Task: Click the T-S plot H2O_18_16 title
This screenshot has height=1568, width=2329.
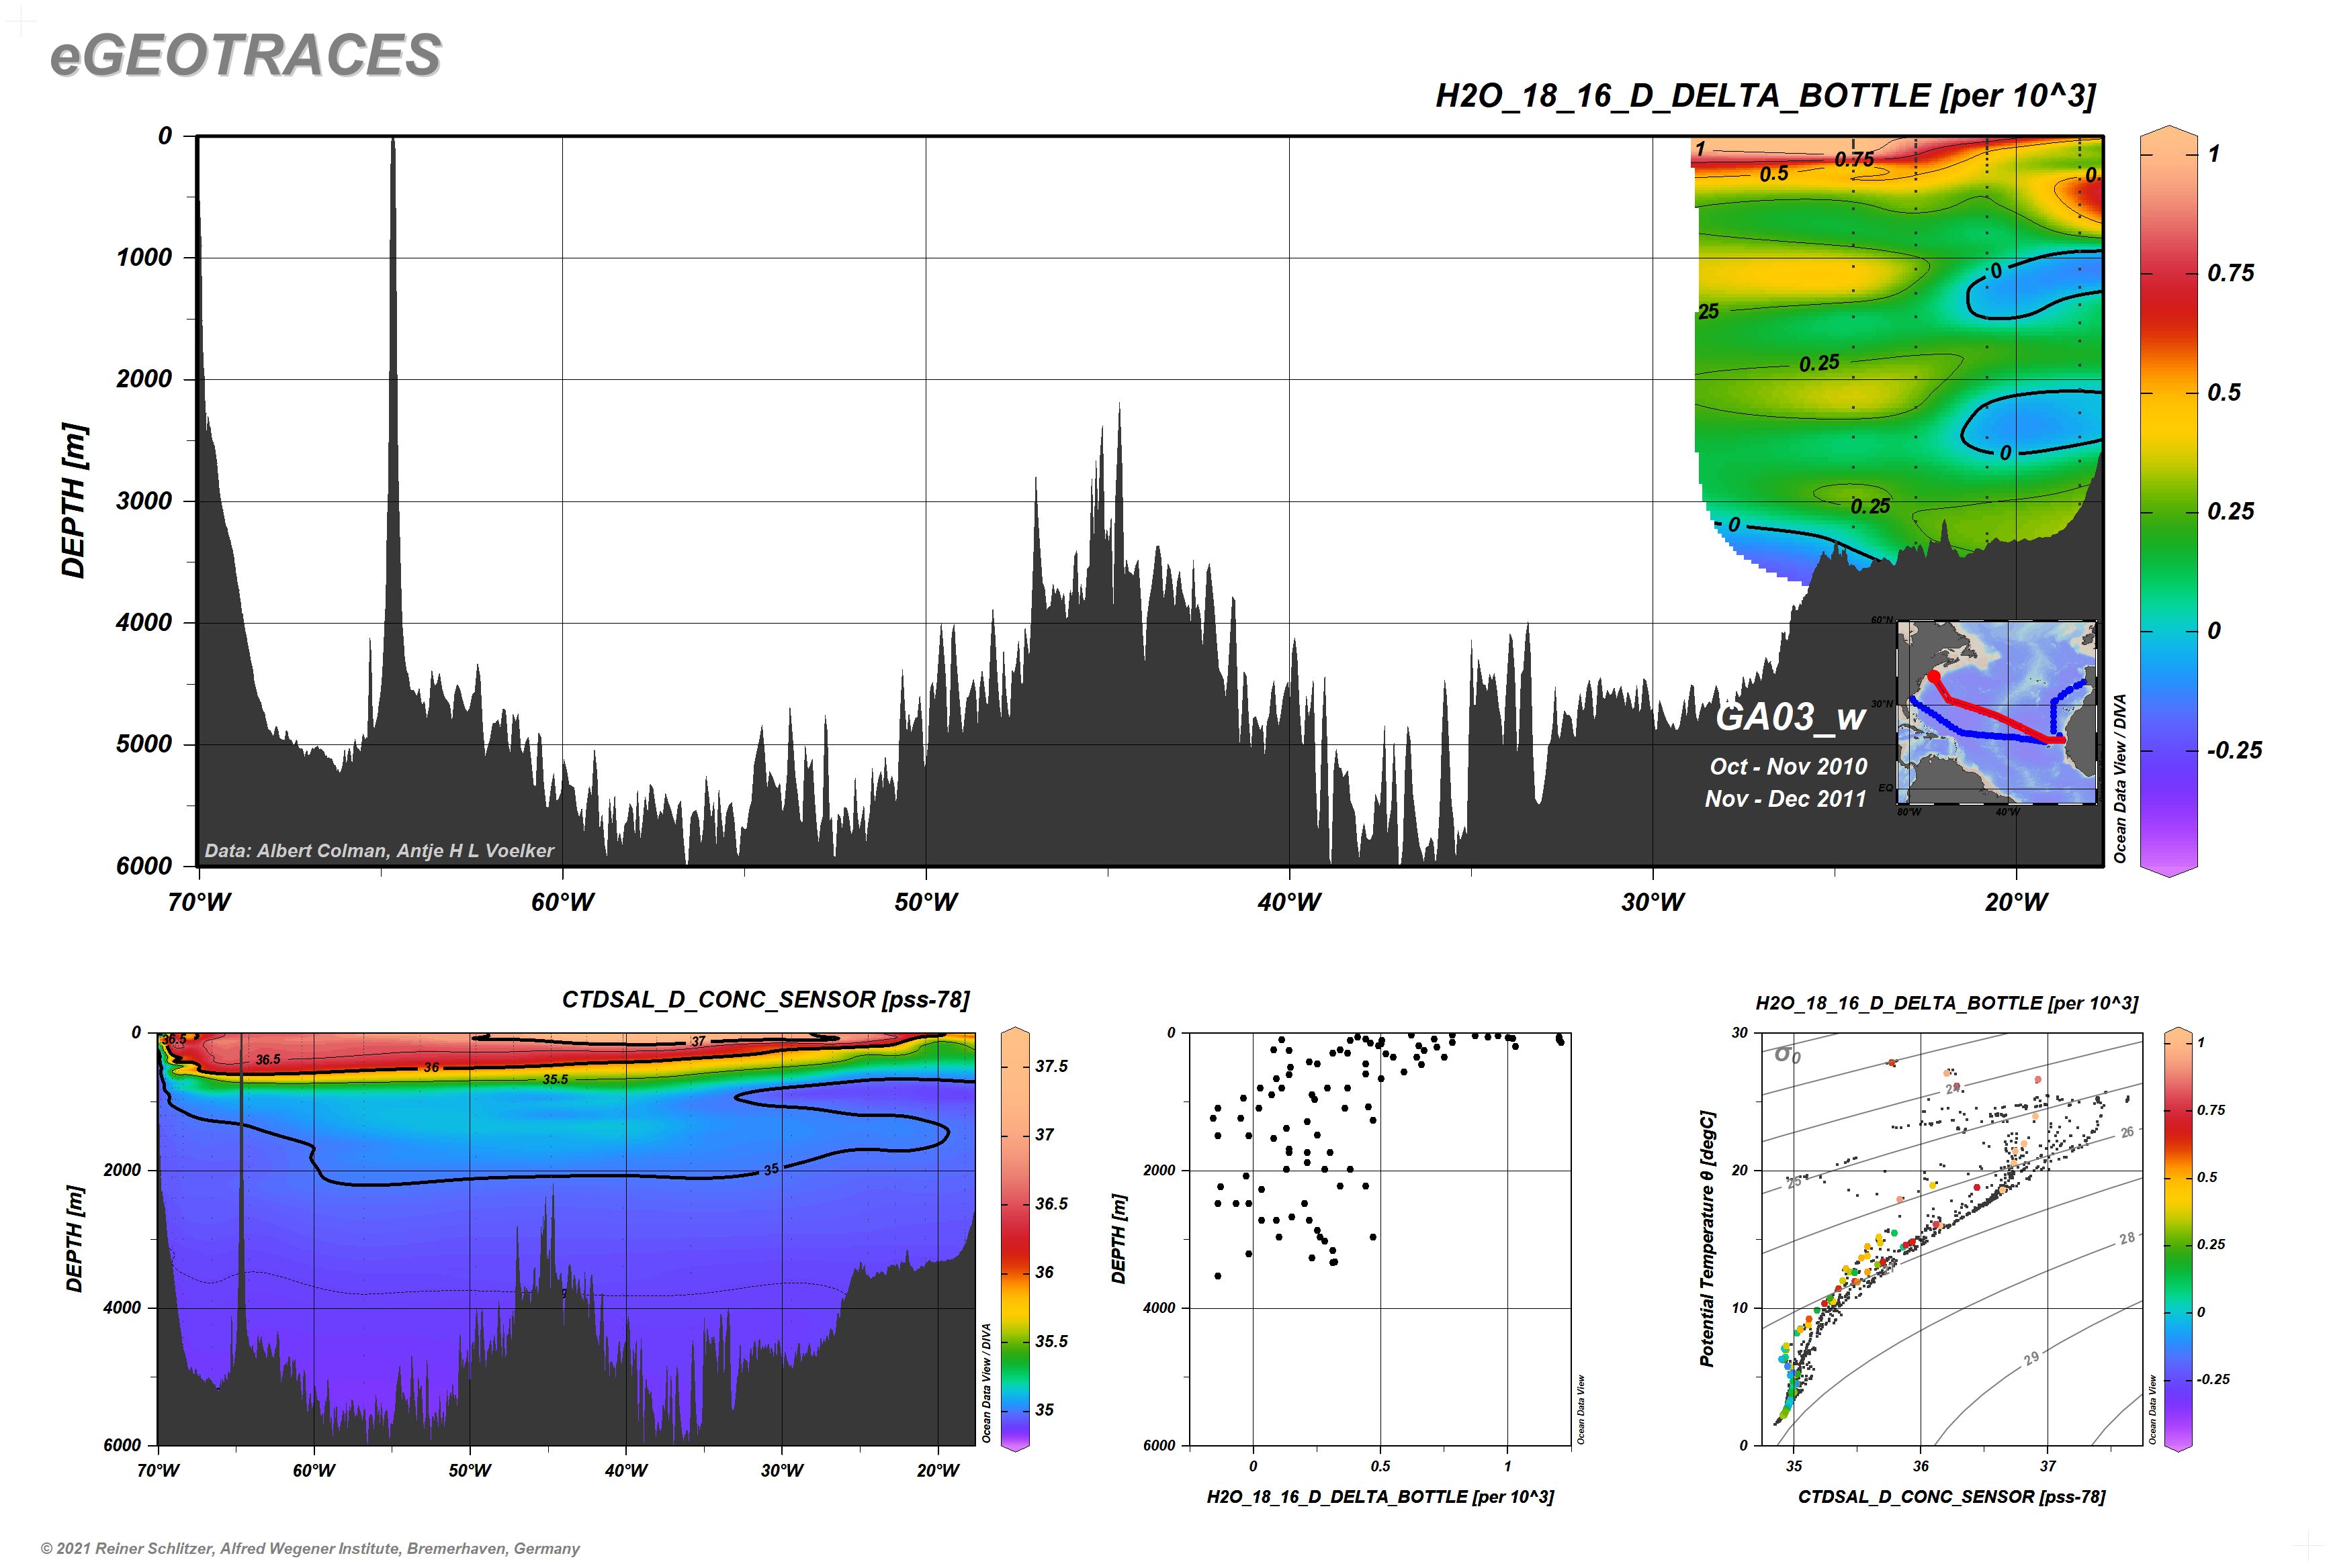Action: coord(1947,1003)
